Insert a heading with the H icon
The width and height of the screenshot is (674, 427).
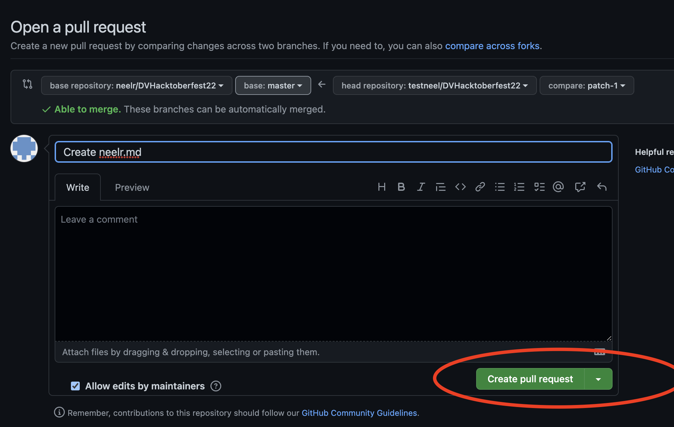pos(381,187)
